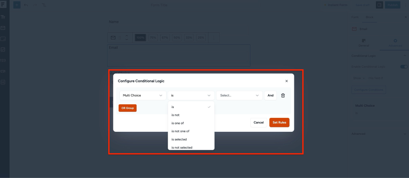409x178 pixels.
Task: Click the Tr text field sidebar icon
Action: click(3, 17)
